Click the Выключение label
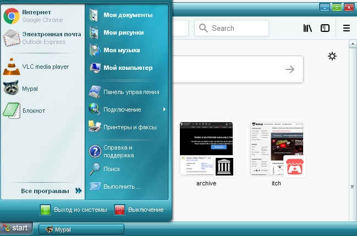The image size is (357, 236). [146, 210]
